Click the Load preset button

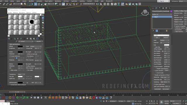click(x=157, y=89)
